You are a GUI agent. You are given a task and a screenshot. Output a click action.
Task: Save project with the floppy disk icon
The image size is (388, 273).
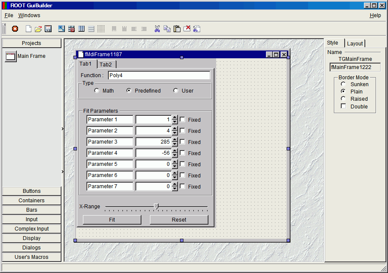tap(48, 29)
